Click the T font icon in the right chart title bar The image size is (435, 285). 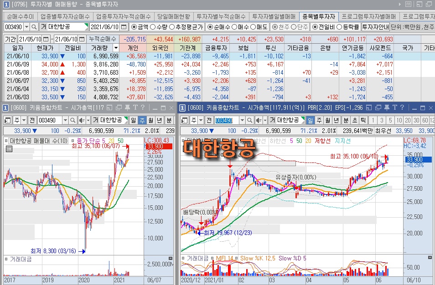395,107
